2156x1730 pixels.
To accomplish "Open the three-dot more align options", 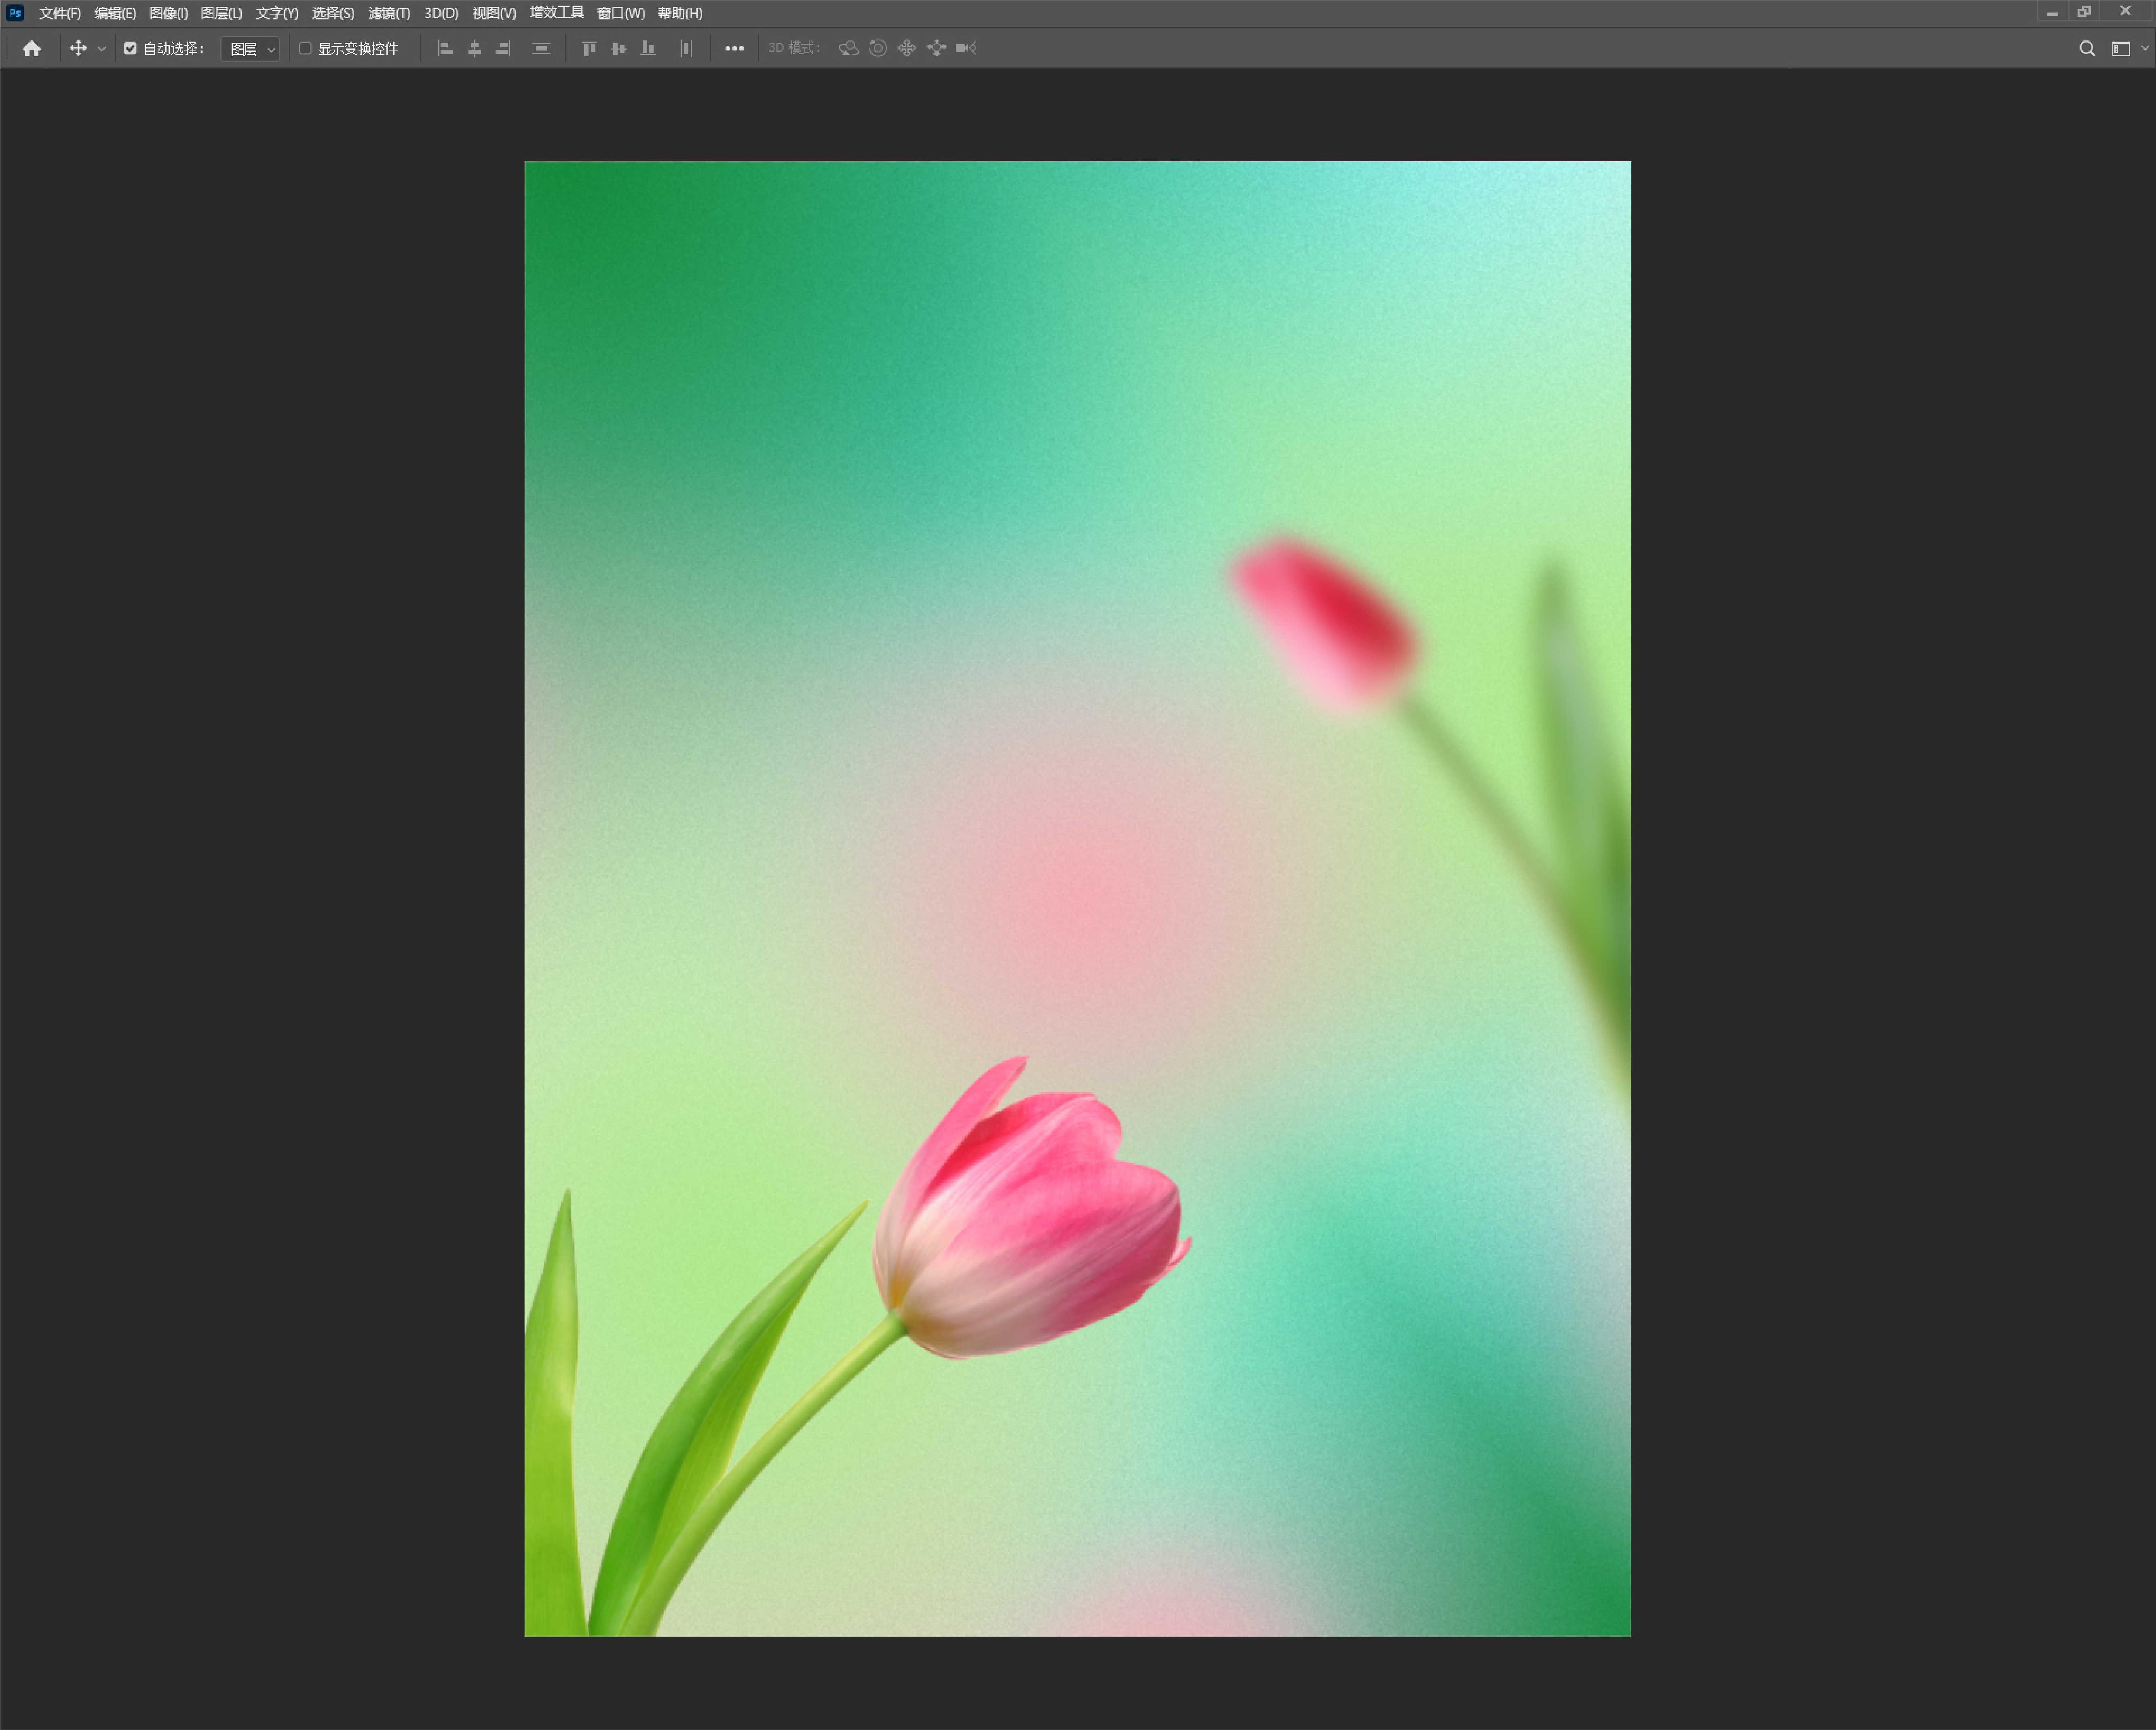I will pos(734,48).
